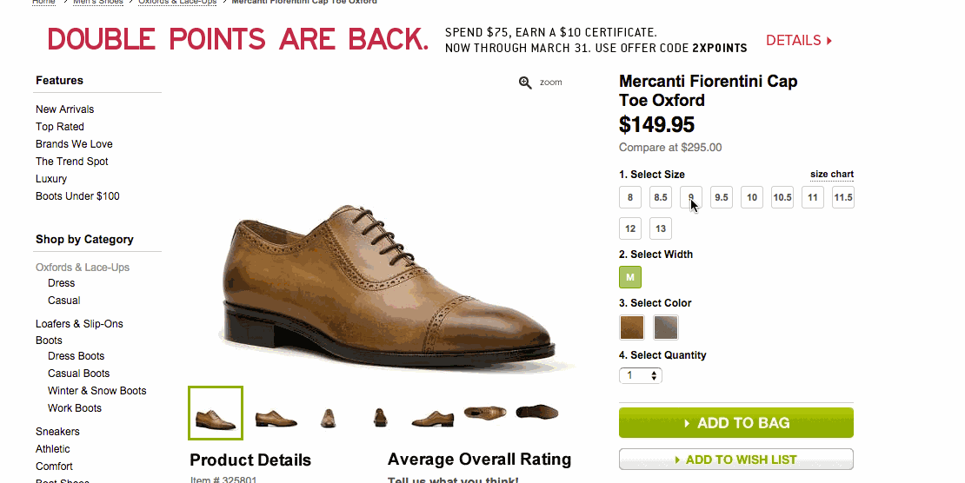Select size 8.5
Image resolution: width=965 pixels, height=483 pixels.
661,197
